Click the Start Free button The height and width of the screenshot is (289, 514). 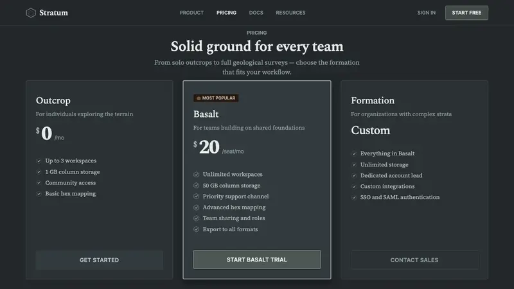466,13
